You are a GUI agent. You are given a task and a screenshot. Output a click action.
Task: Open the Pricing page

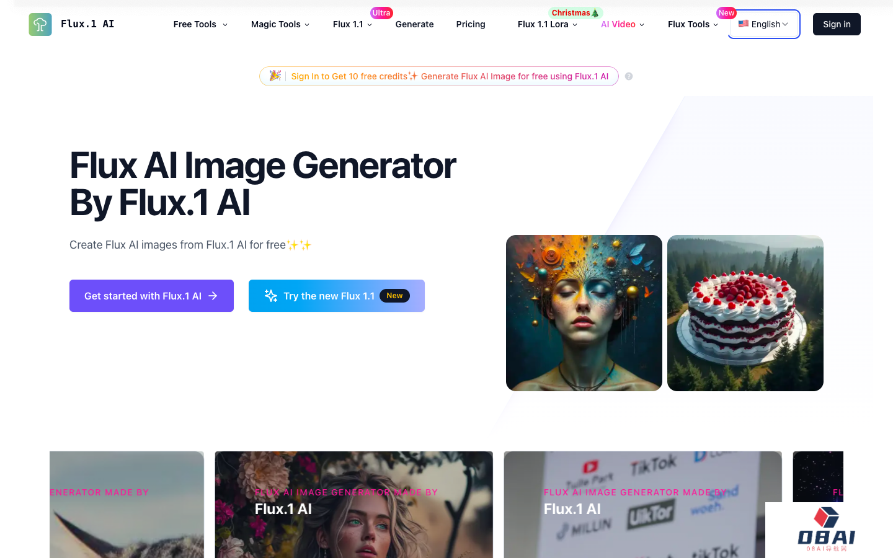coord(471,24)
